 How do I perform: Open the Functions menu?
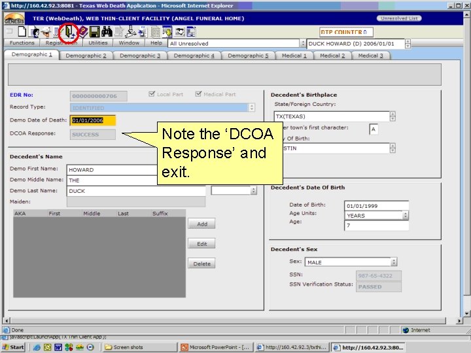[22, 43]
